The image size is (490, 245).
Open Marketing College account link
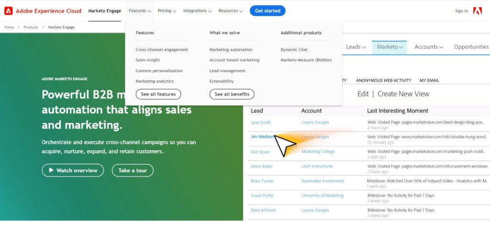click(x=318, y=152)
